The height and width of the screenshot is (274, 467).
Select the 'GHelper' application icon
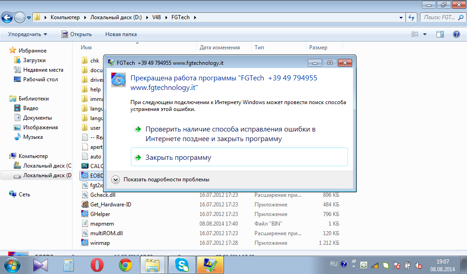pos(85,214)
